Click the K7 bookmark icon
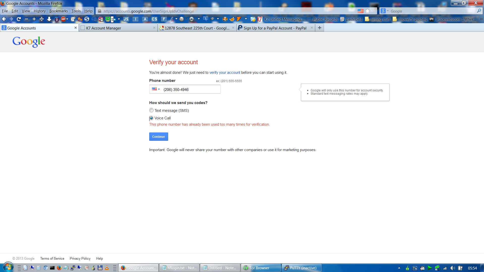Image resolution: width=484 pixels, height=272 pixels. pyautogui.click(x=260, y=19)
